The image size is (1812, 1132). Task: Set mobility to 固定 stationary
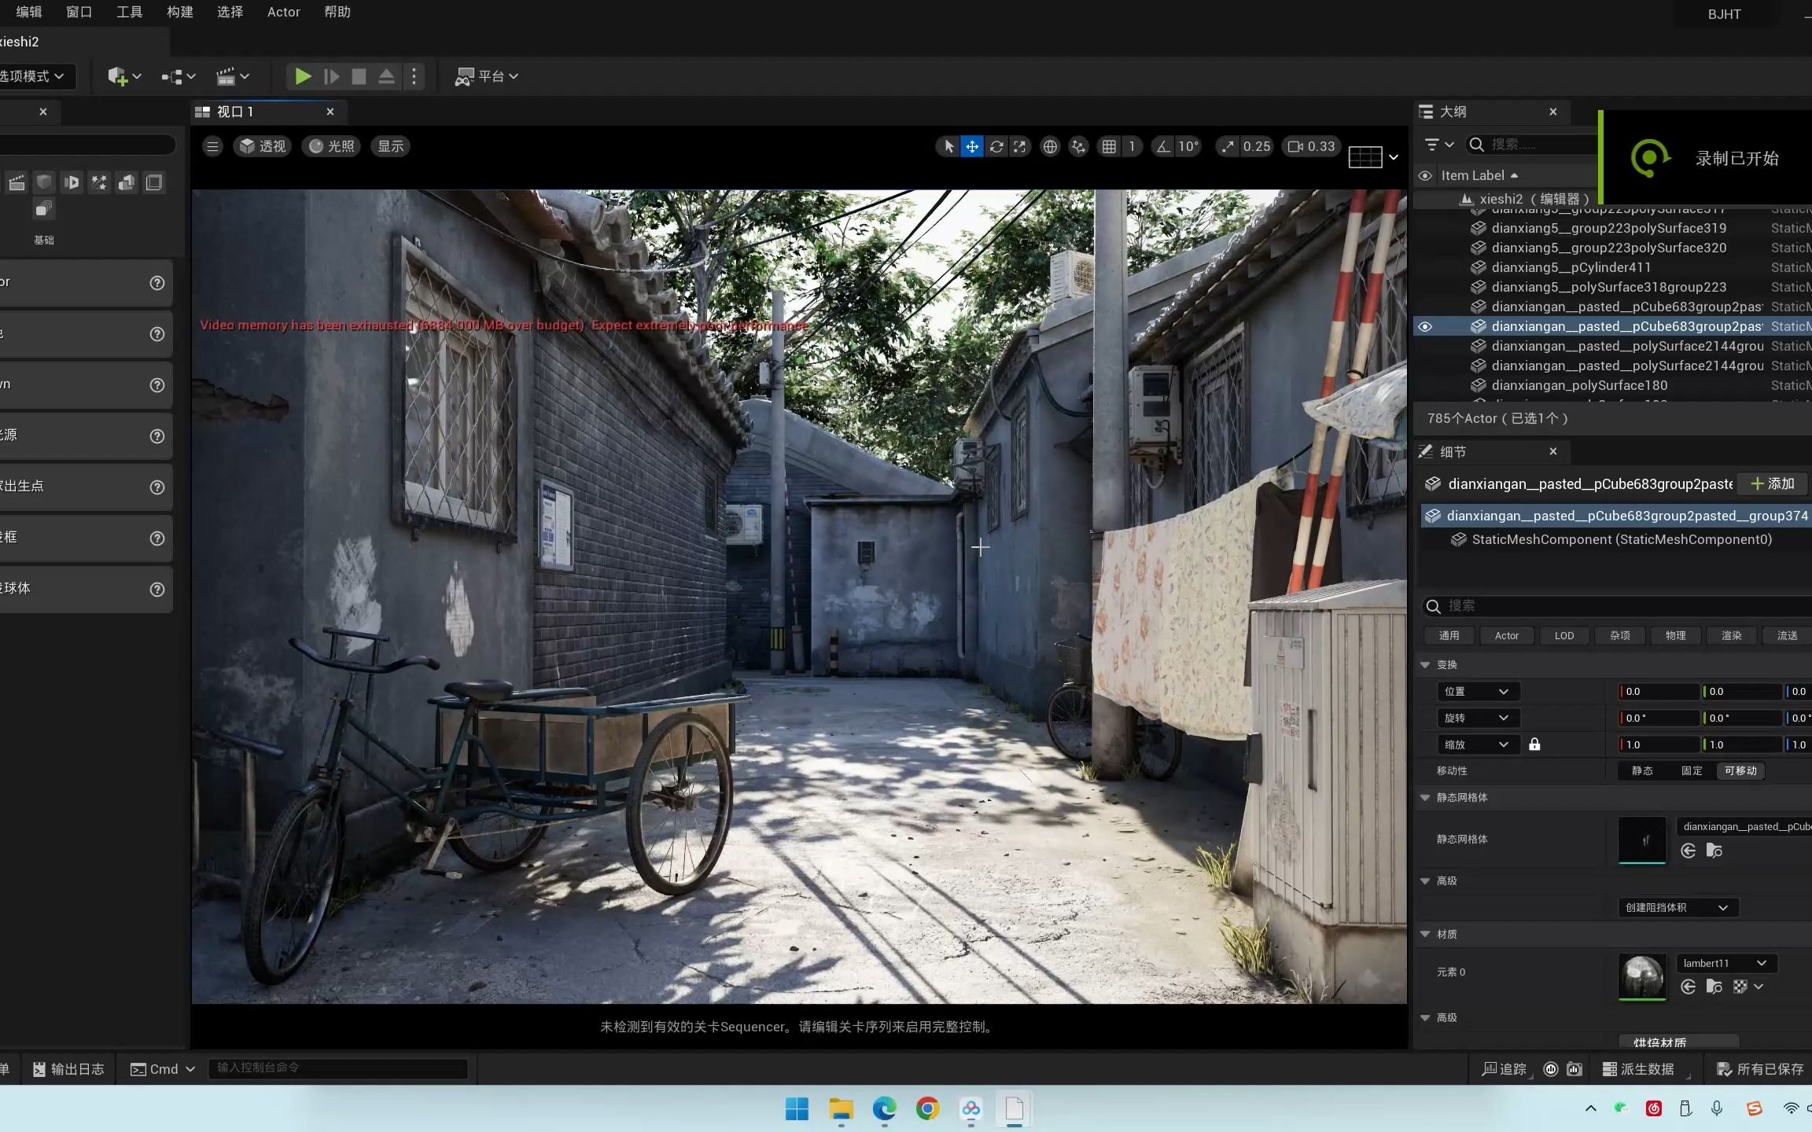coord(1691,771)
